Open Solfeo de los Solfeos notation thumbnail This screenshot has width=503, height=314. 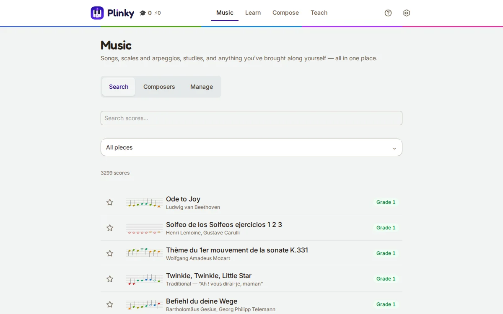coord(144,228)
